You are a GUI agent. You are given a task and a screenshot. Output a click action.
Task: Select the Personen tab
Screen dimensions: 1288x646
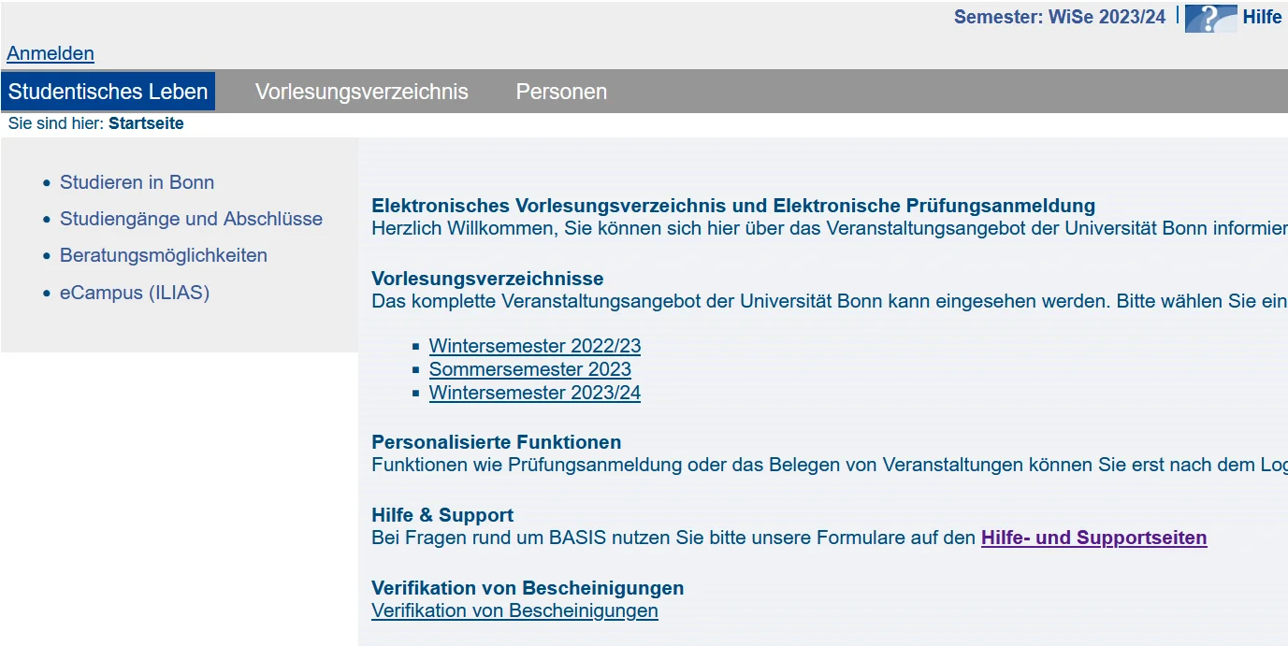pos(561,92)
